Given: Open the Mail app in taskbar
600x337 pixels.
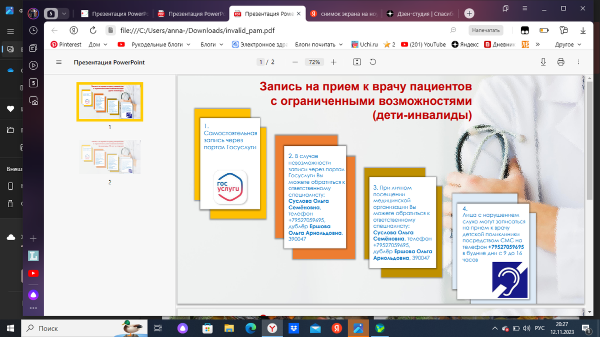Looking at the screenshot, I should [315, 328].
